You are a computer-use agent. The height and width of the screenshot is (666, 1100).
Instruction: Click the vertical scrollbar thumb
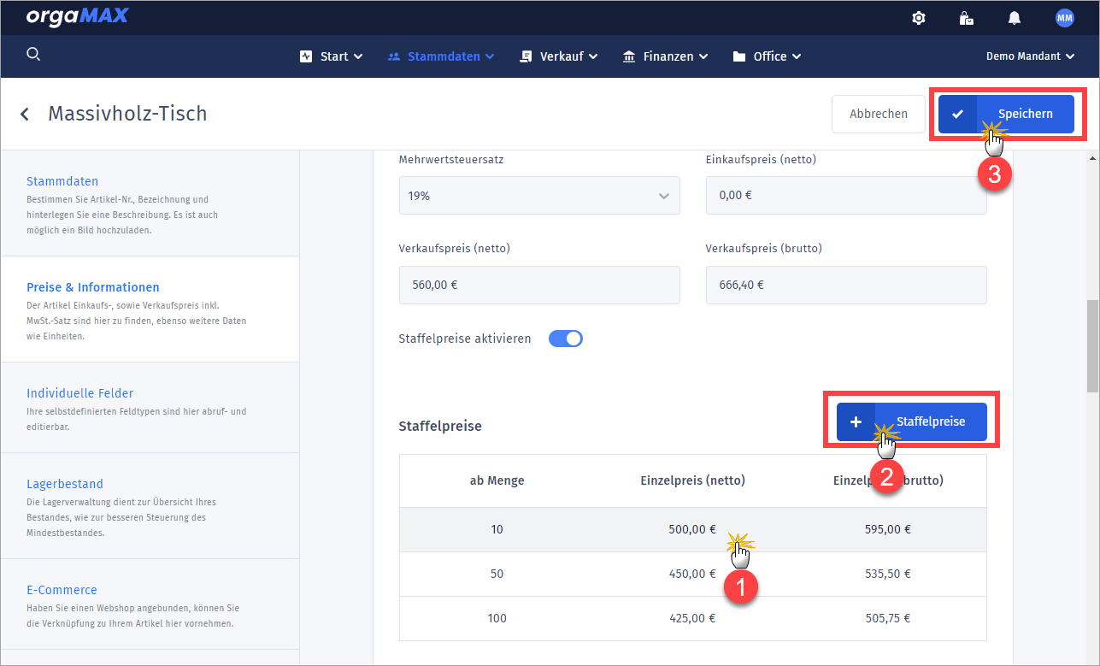pyautogui.click(x=1092, y=345)
